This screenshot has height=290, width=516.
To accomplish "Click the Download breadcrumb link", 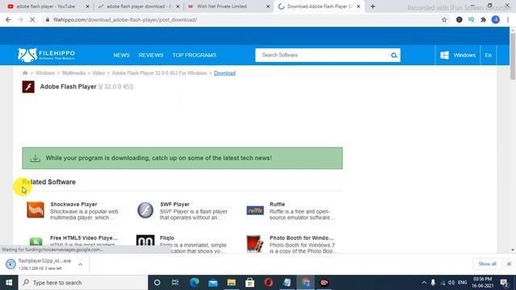I will tap(225, 73).
